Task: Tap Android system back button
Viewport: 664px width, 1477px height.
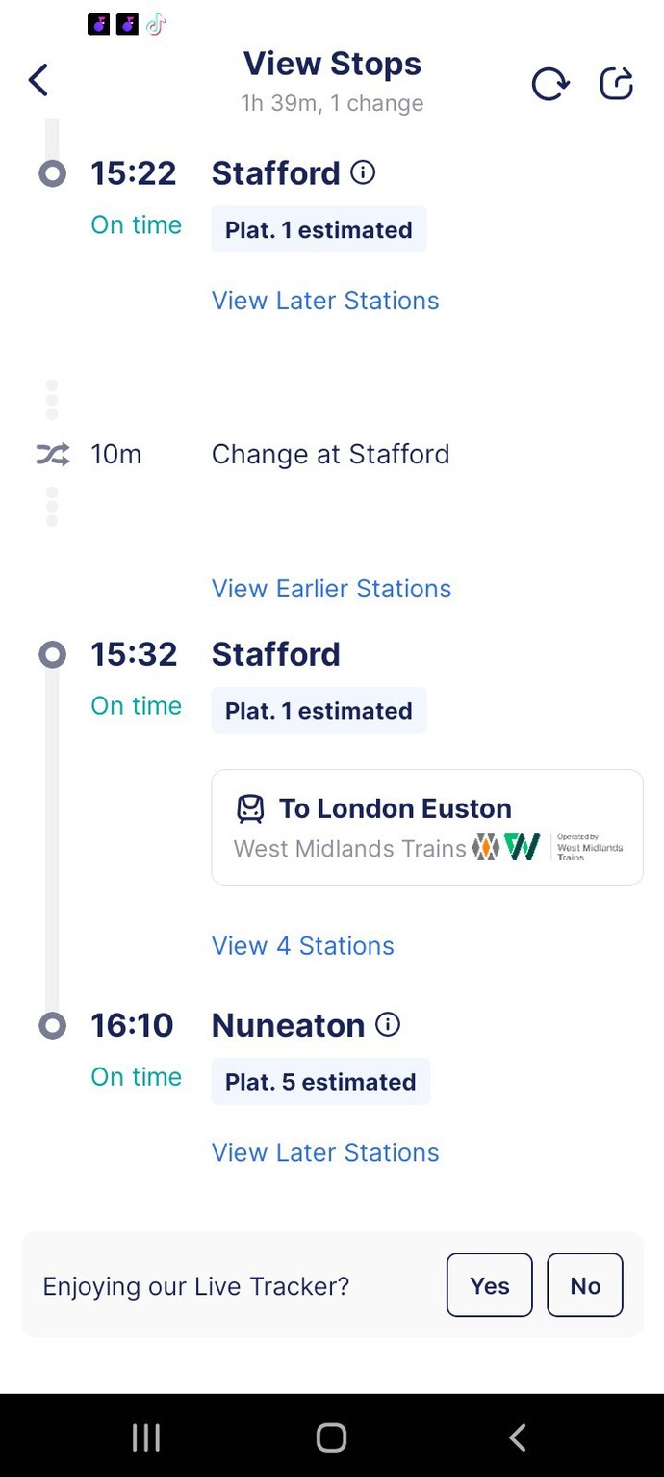Action: [x=517, y=1437]
